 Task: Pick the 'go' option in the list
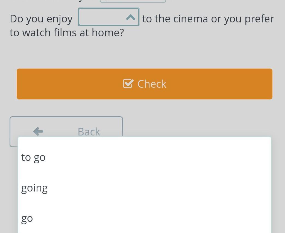[27, 219]
